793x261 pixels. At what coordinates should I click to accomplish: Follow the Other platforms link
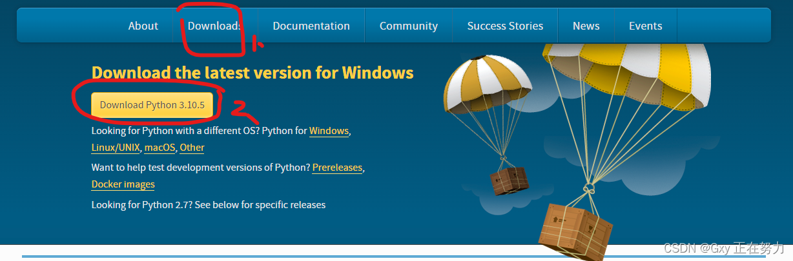coord(192,148)
